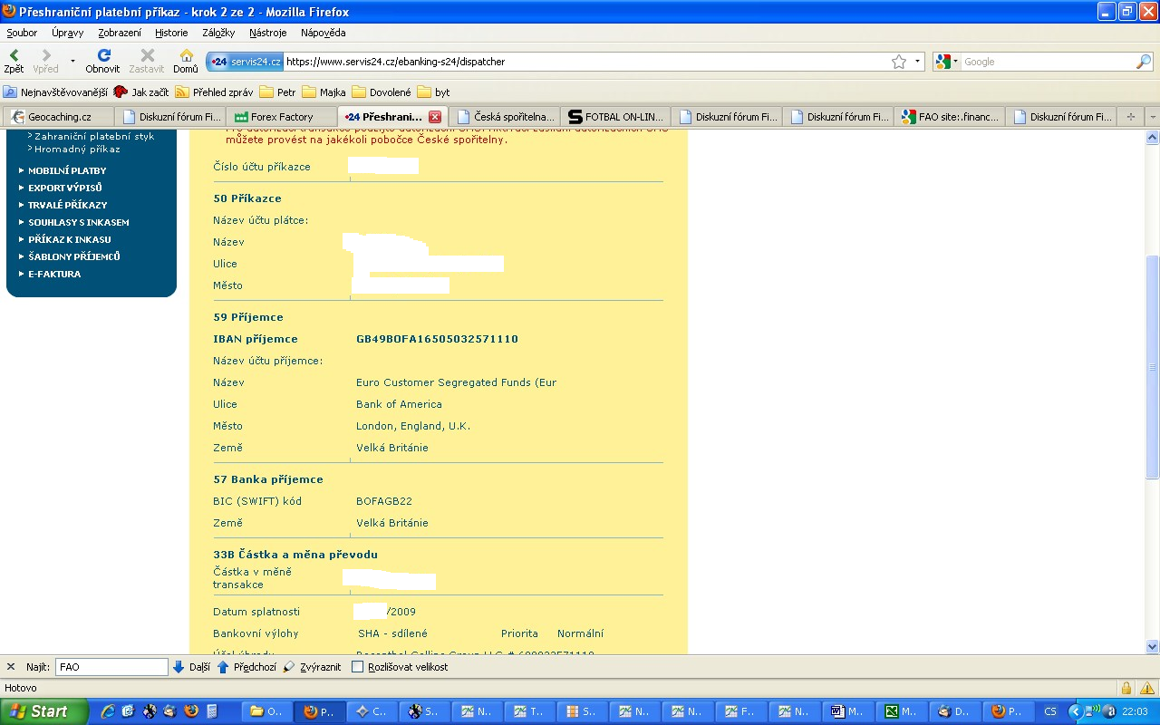
Task: Open the Záložky menu
Action: [x=218, y=33]
